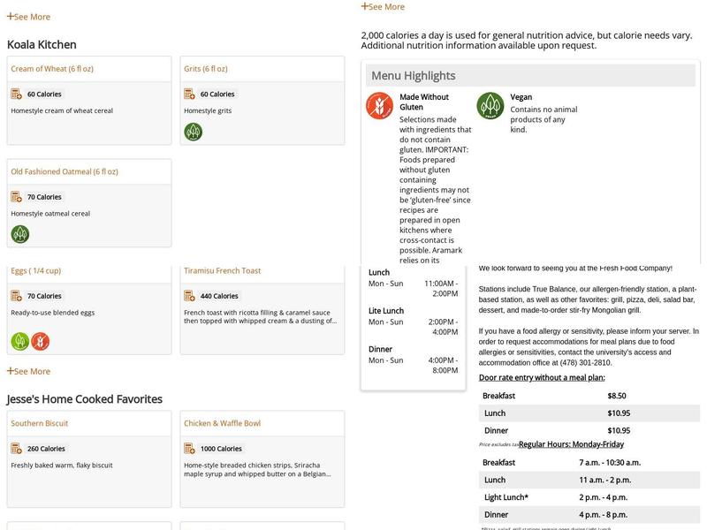Expand See More at top right

[383, 6]
